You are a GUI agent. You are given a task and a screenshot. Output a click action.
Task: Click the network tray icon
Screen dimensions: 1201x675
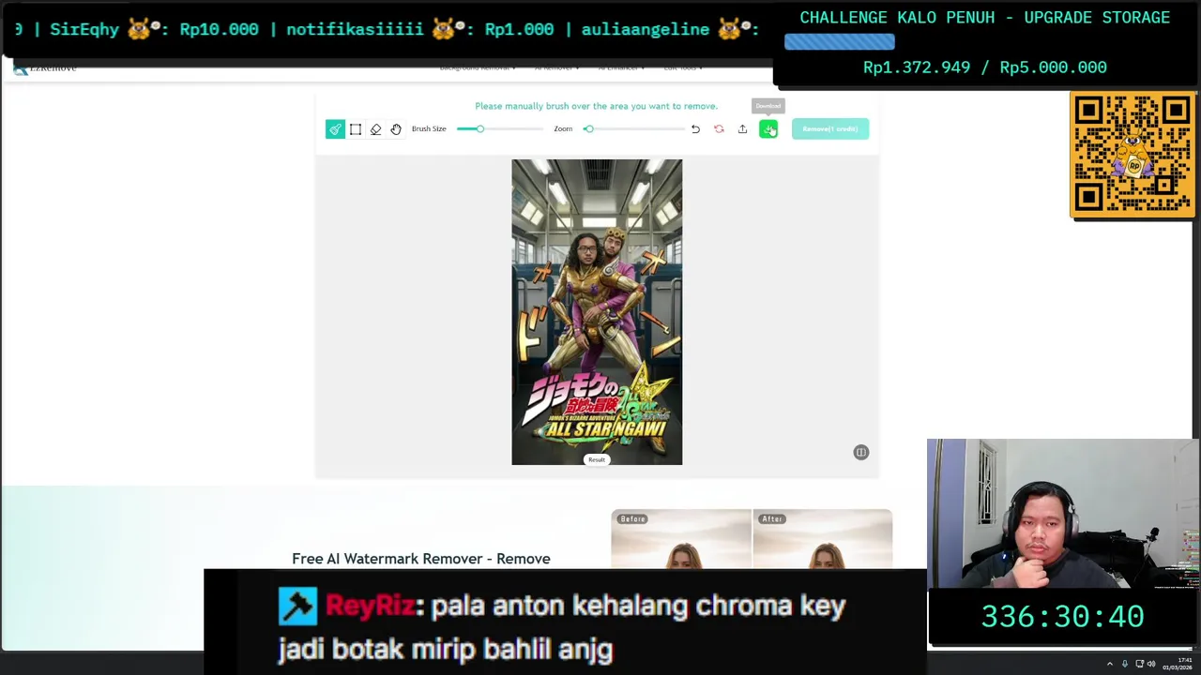point(1139,664)
